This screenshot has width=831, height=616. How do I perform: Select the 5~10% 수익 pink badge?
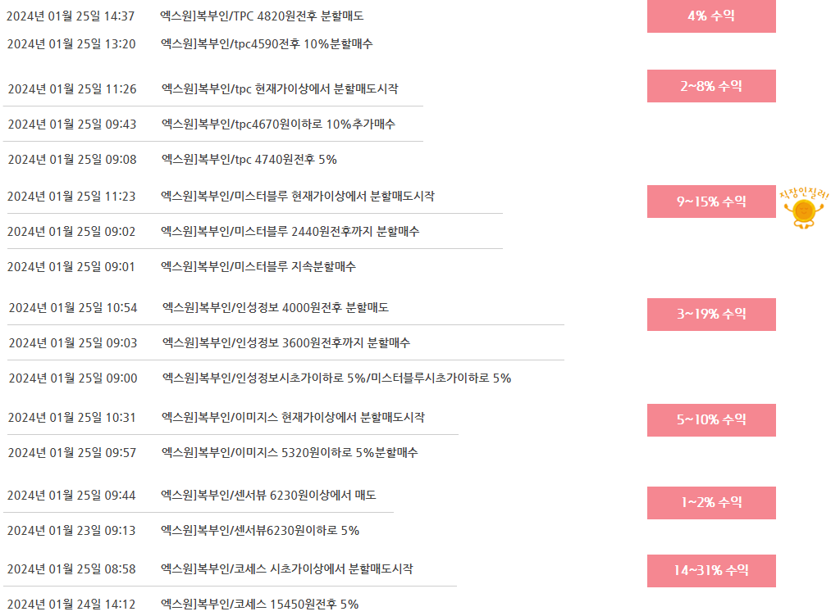(711, 420)
